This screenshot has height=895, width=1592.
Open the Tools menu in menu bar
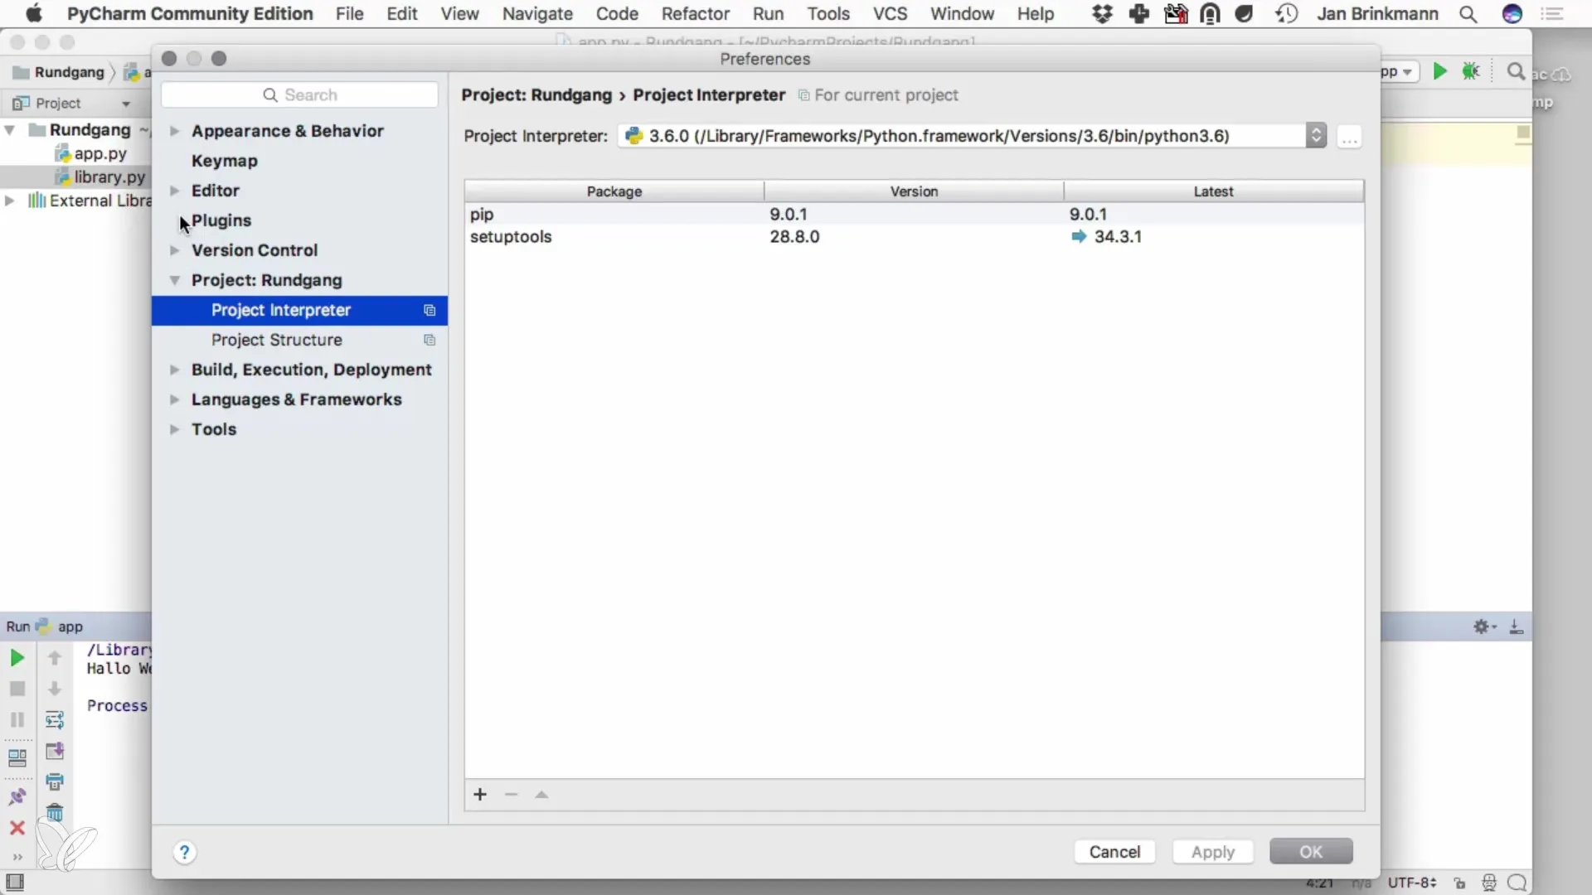828,14
